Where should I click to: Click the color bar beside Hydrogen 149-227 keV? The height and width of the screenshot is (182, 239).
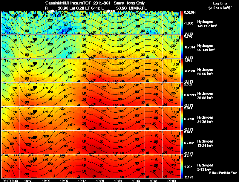click(182, 23)
